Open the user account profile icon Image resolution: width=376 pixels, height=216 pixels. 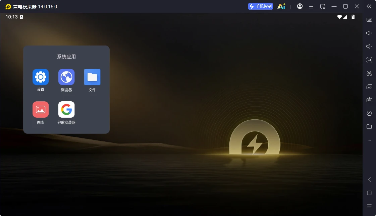pos(300,6)
